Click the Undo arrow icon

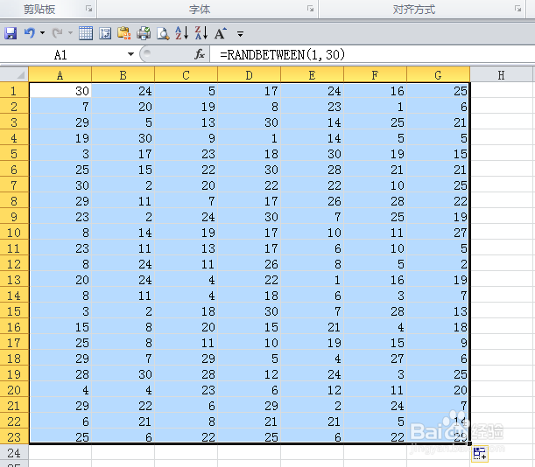click(x=30, y=33)
